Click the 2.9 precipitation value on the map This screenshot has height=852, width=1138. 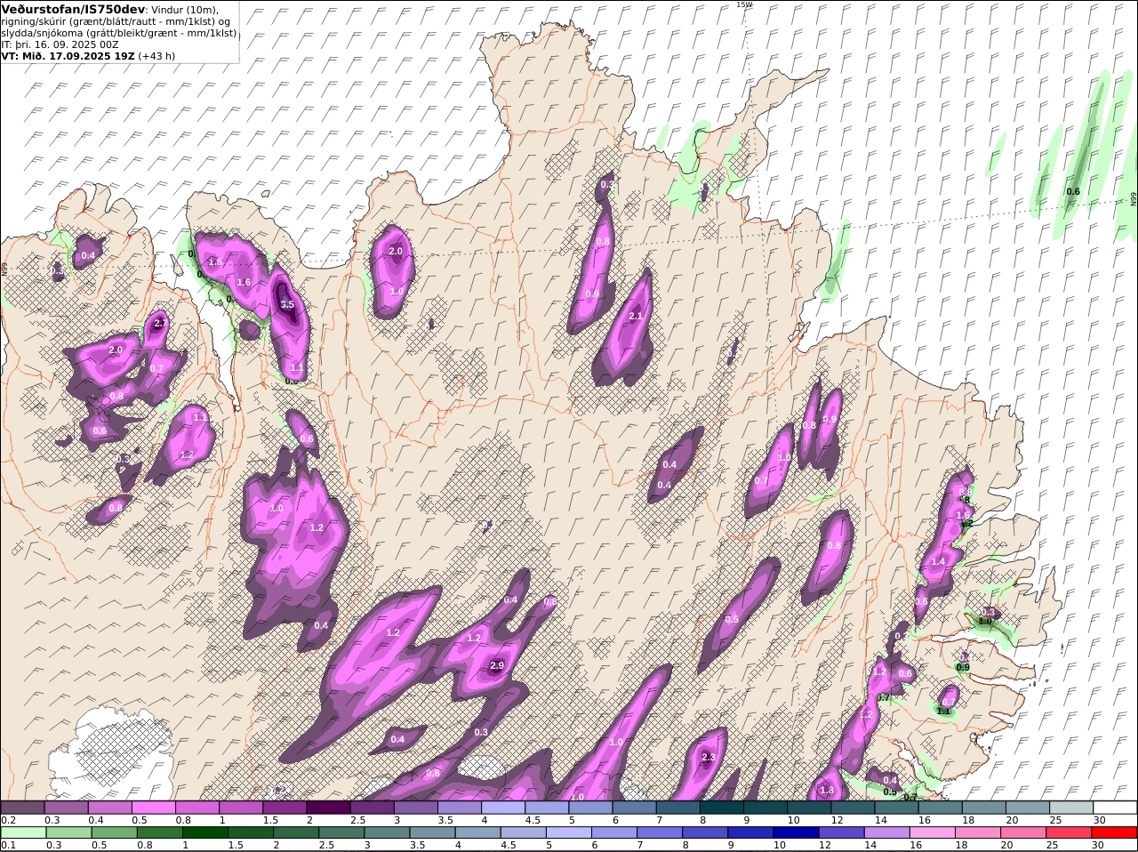(x=497, y=665)
